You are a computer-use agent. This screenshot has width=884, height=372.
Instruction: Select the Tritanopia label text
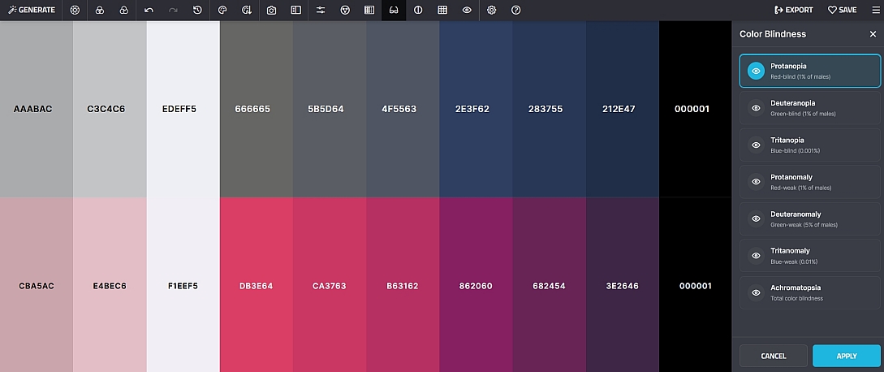pos(787,140)
